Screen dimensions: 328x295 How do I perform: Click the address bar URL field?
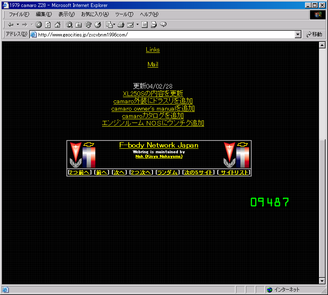click(166, 34)
